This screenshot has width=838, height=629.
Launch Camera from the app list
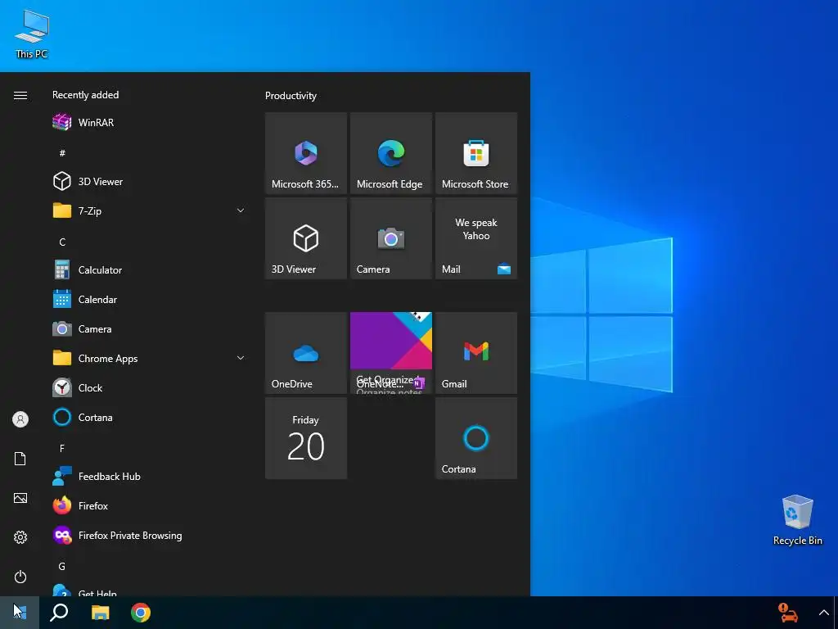pyautogui.click(x=149, y=329)
